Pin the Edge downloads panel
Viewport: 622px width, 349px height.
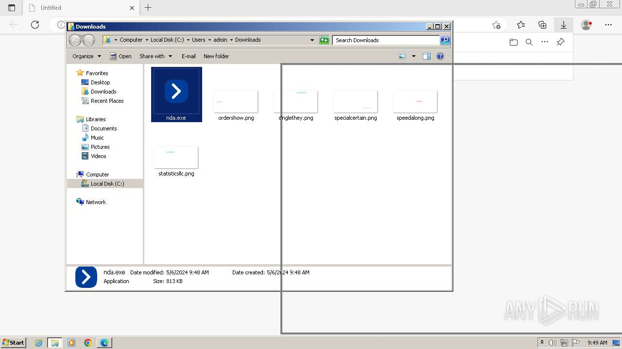pos(560,42)
